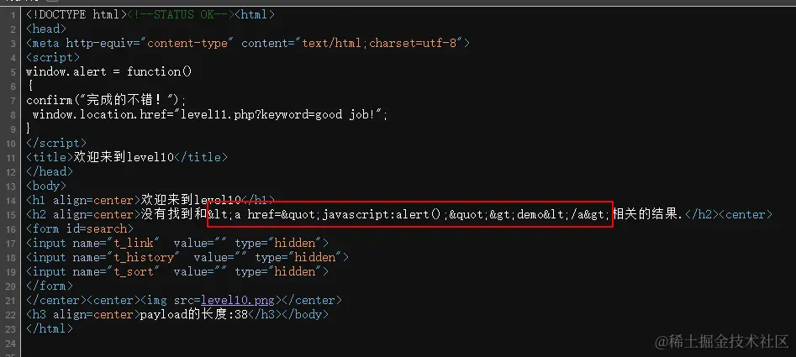
Task: Click line number 1 in the gutter
Action: [13, 15]
